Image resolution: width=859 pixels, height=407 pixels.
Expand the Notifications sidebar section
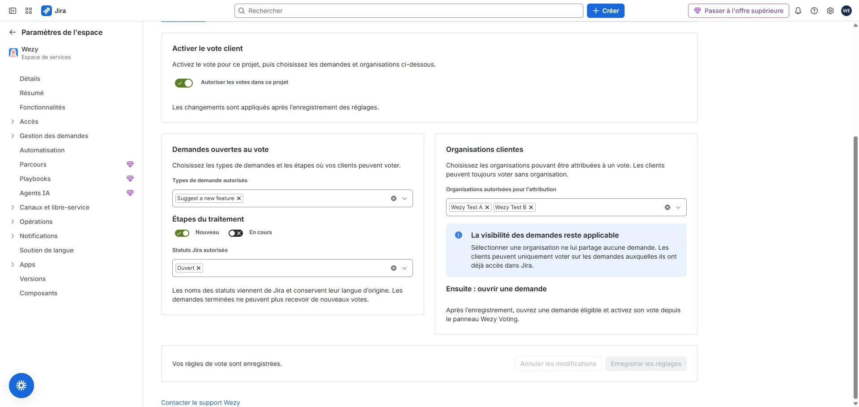click(13, 236)
